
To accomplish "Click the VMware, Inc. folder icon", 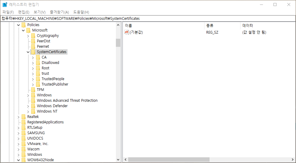I will 23,144.
